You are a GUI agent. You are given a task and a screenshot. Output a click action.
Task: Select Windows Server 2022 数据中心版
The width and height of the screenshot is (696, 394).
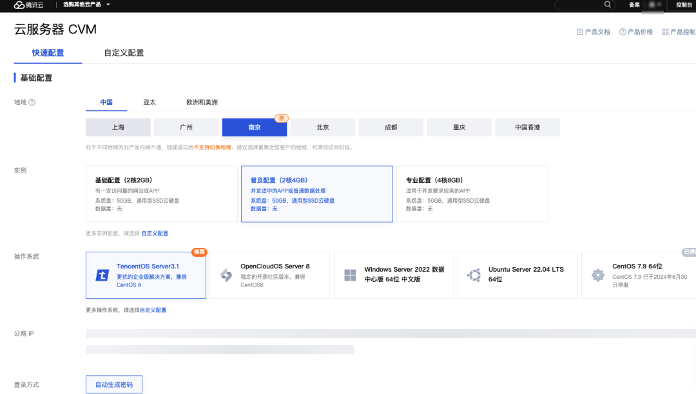[394, 276]
